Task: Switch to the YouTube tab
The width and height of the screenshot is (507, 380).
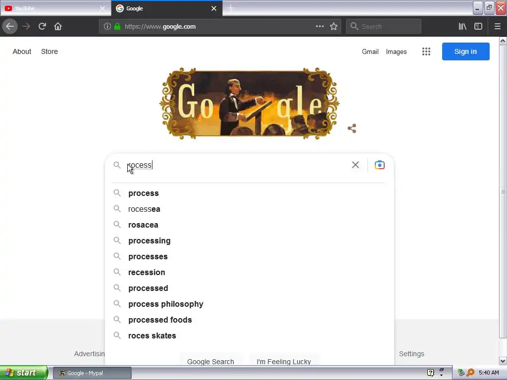Action: pos(55,8)
